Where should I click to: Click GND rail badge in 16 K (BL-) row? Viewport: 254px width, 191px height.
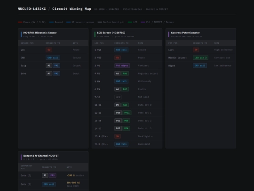pos(121,144)
